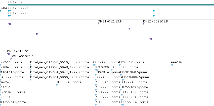Select the EK220304.5prime label
Image resolution: width=214 pixels, height=106 pixels.
tap(135, 97)
